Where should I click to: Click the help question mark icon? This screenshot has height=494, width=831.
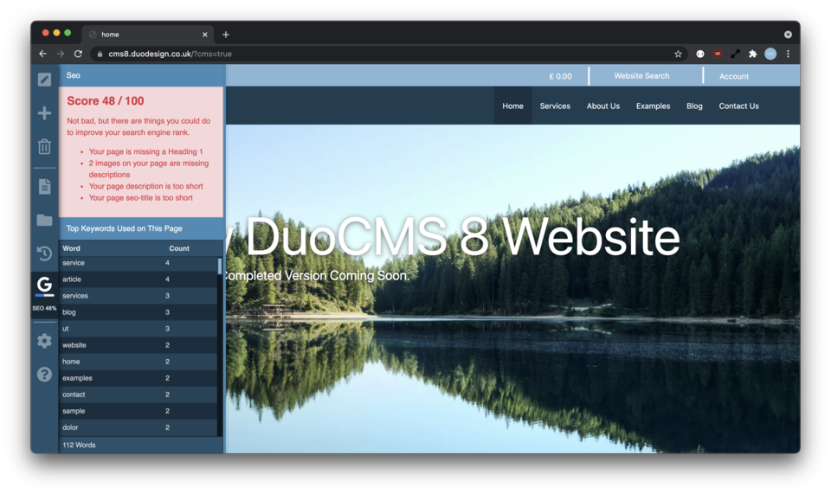(x=44, y=375)
